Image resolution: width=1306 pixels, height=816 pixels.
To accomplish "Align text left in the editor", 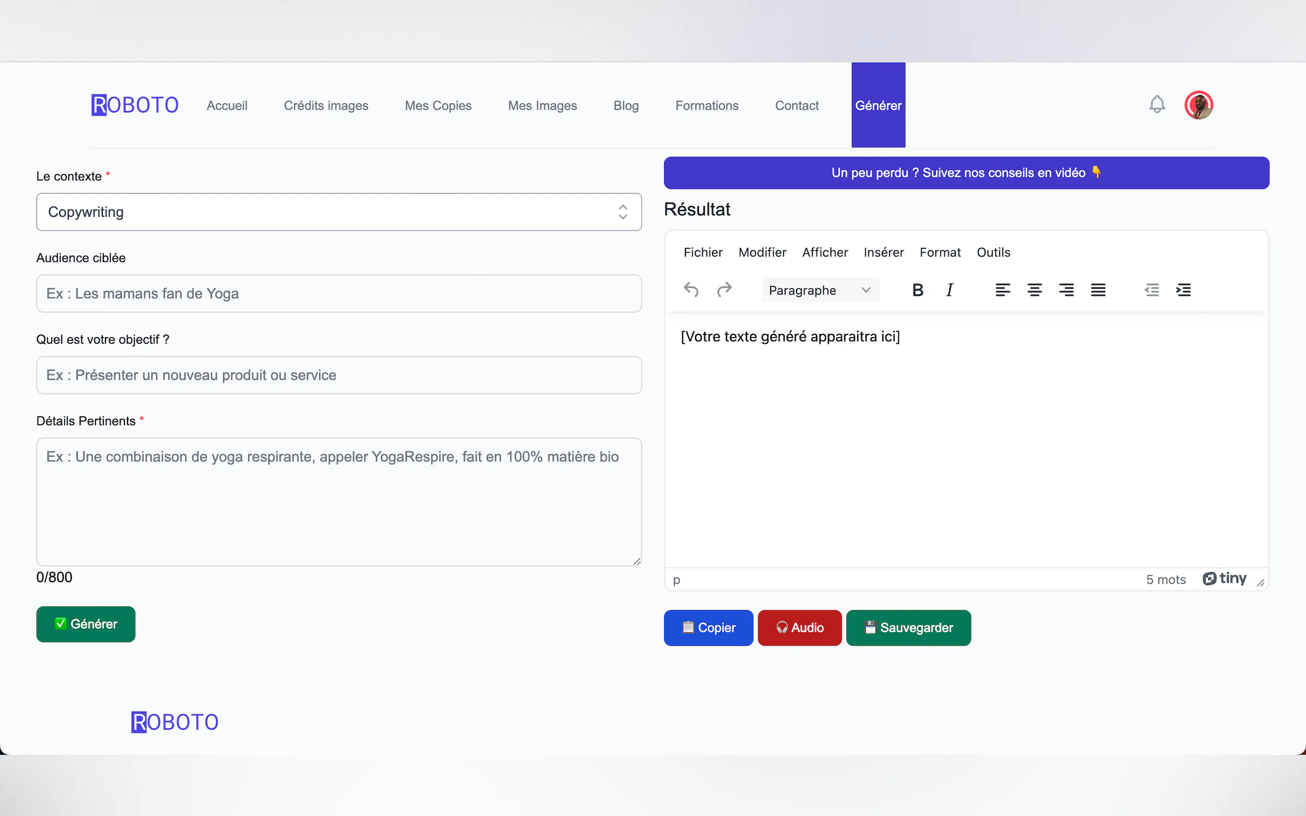I will coord(1002,290).
